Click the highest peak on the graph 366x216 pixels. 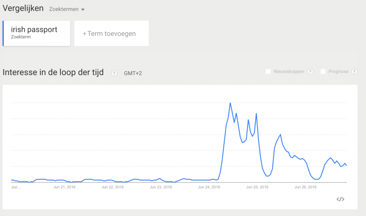(x=230, y=103)
